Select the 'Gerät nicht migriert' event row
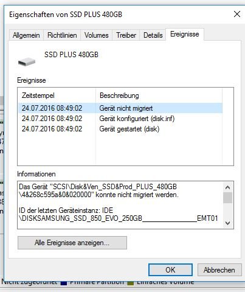Screen dimensions: 245x292 [120, 108]
